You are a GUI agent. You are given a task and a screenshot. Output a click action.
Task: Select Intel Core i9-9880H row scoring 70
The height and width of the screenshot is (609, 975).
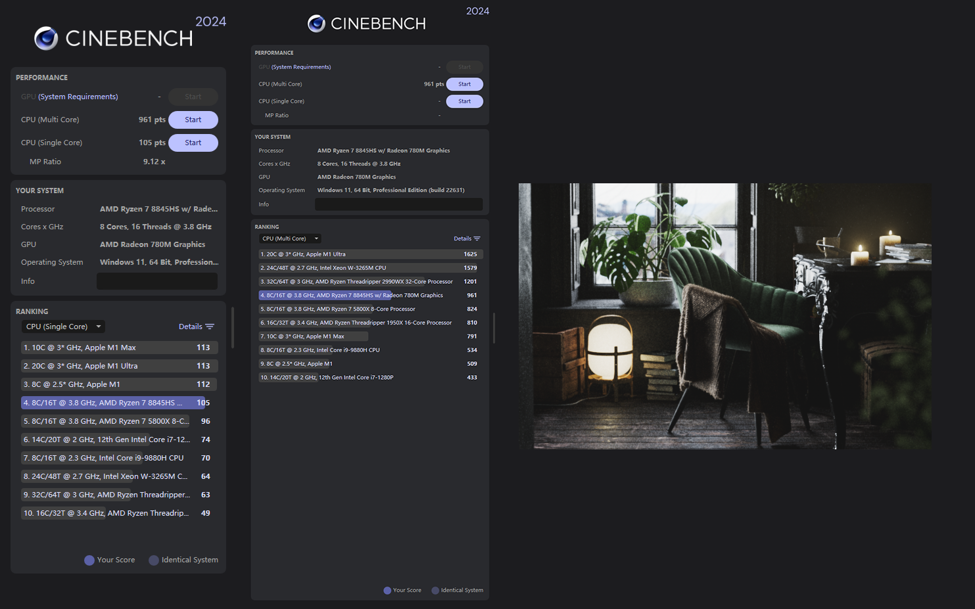[x=119, y=458]
